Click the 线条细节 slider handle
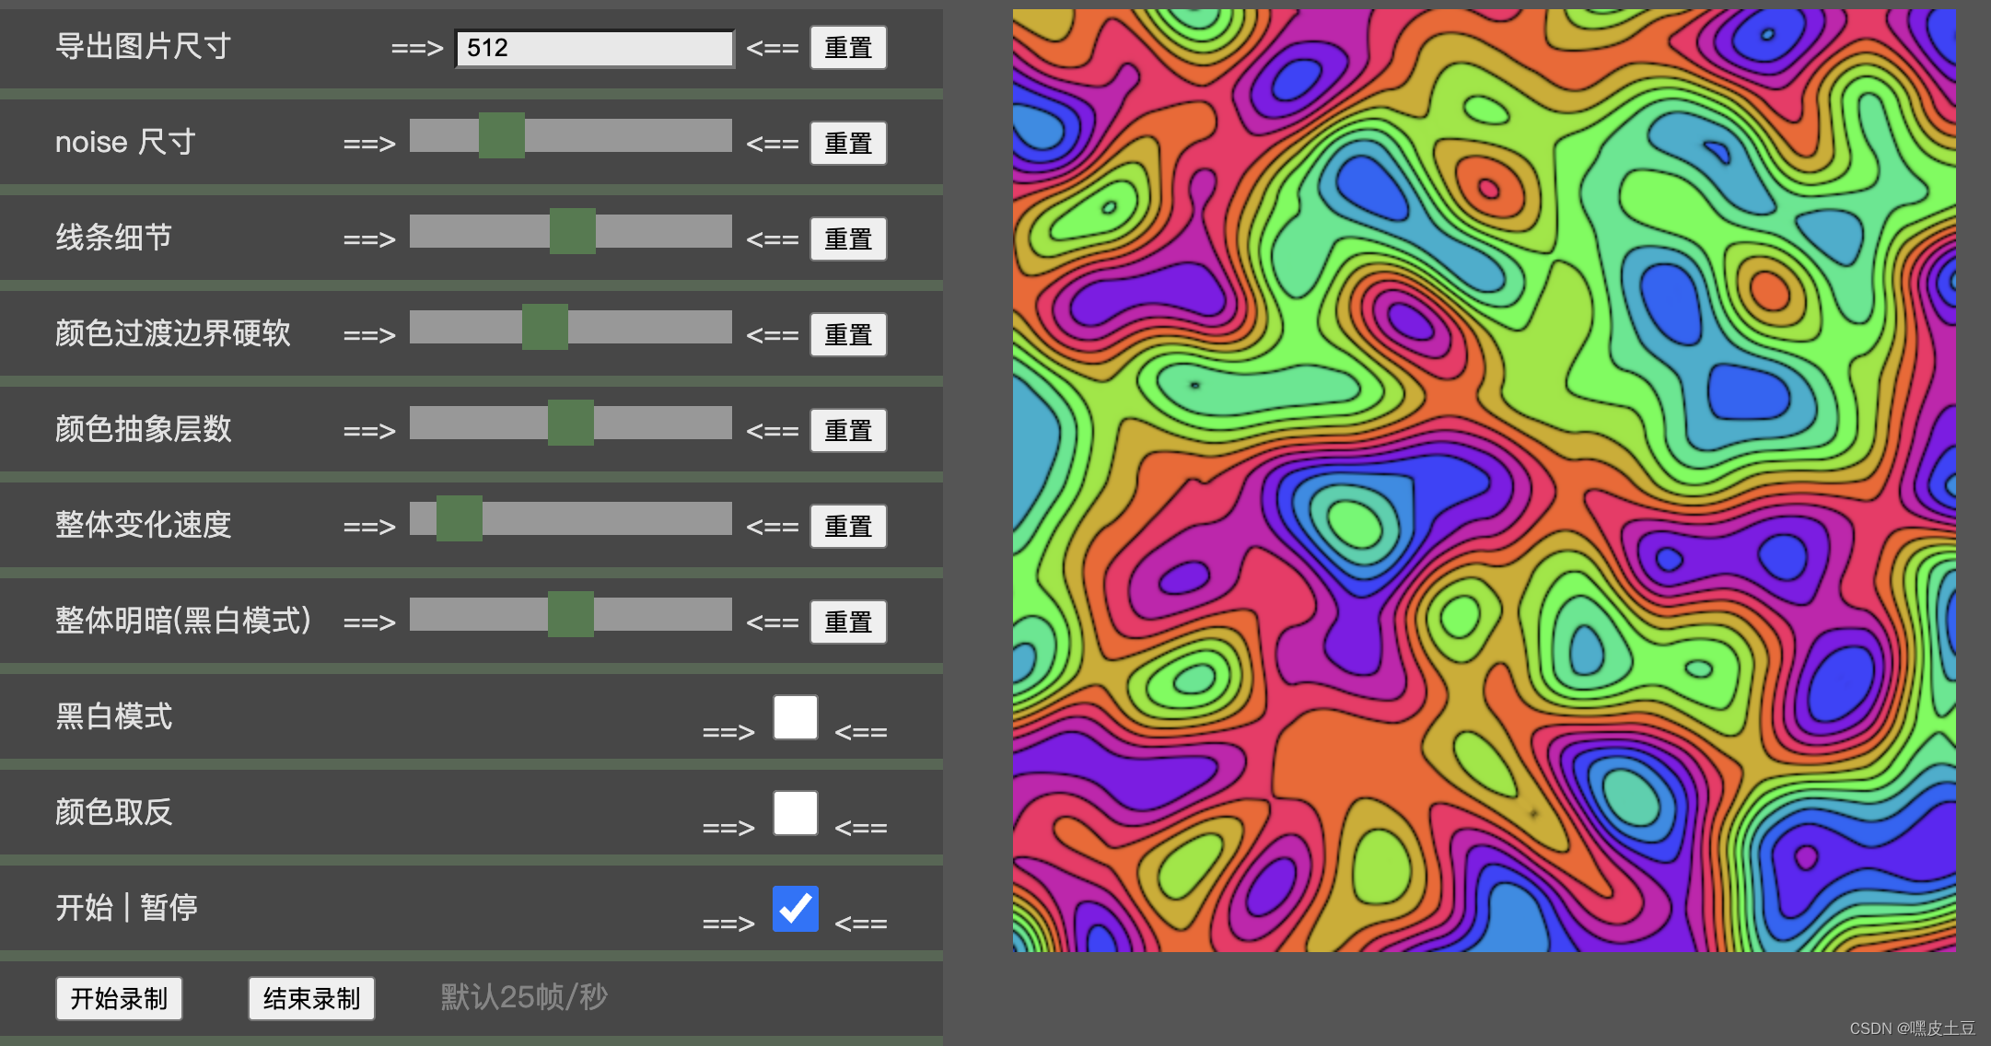 tap(573, 231)
